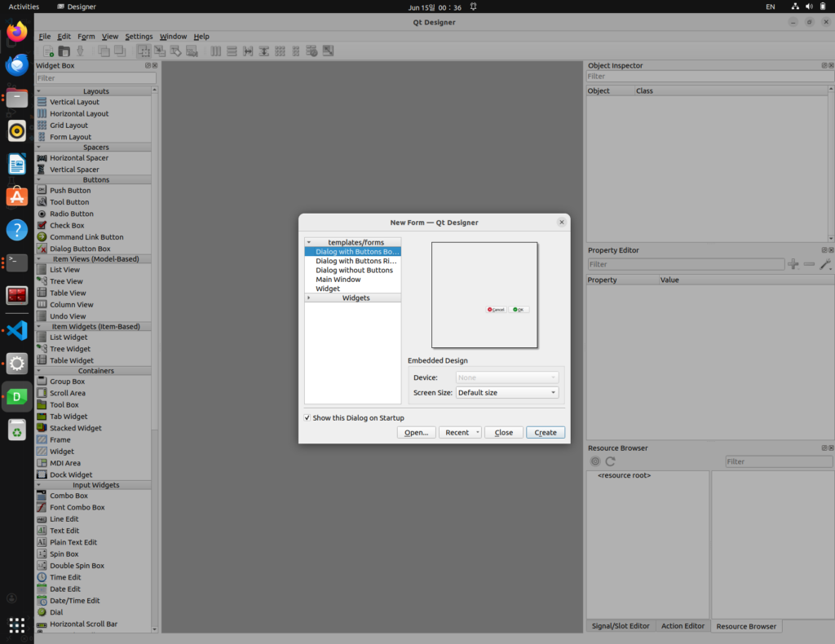The width and height of the screenshot is (835, 644).
Task: Open the Help menu
Action: pos(201,36)
